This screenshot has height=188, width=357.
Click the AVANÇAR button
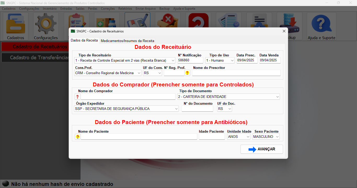click(262, 149)
